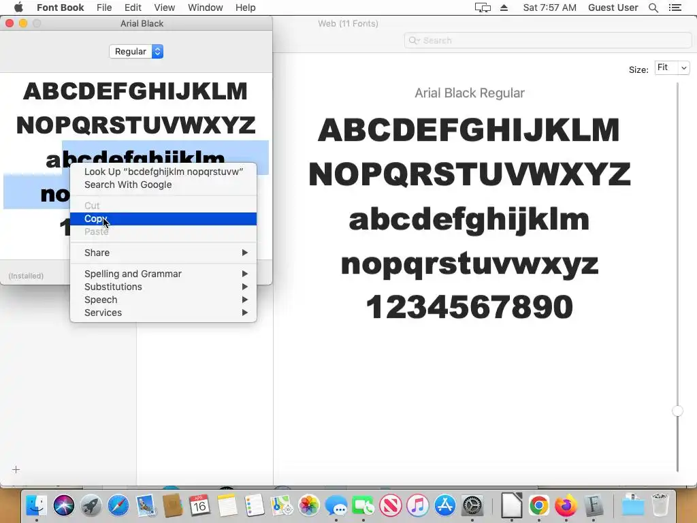Add a collection with plus button
Viewport: 697px width, 523px height.
pos(16,470)
